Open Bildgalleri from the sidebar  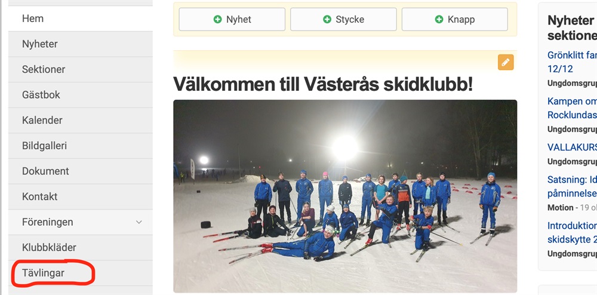pos(81,146)
